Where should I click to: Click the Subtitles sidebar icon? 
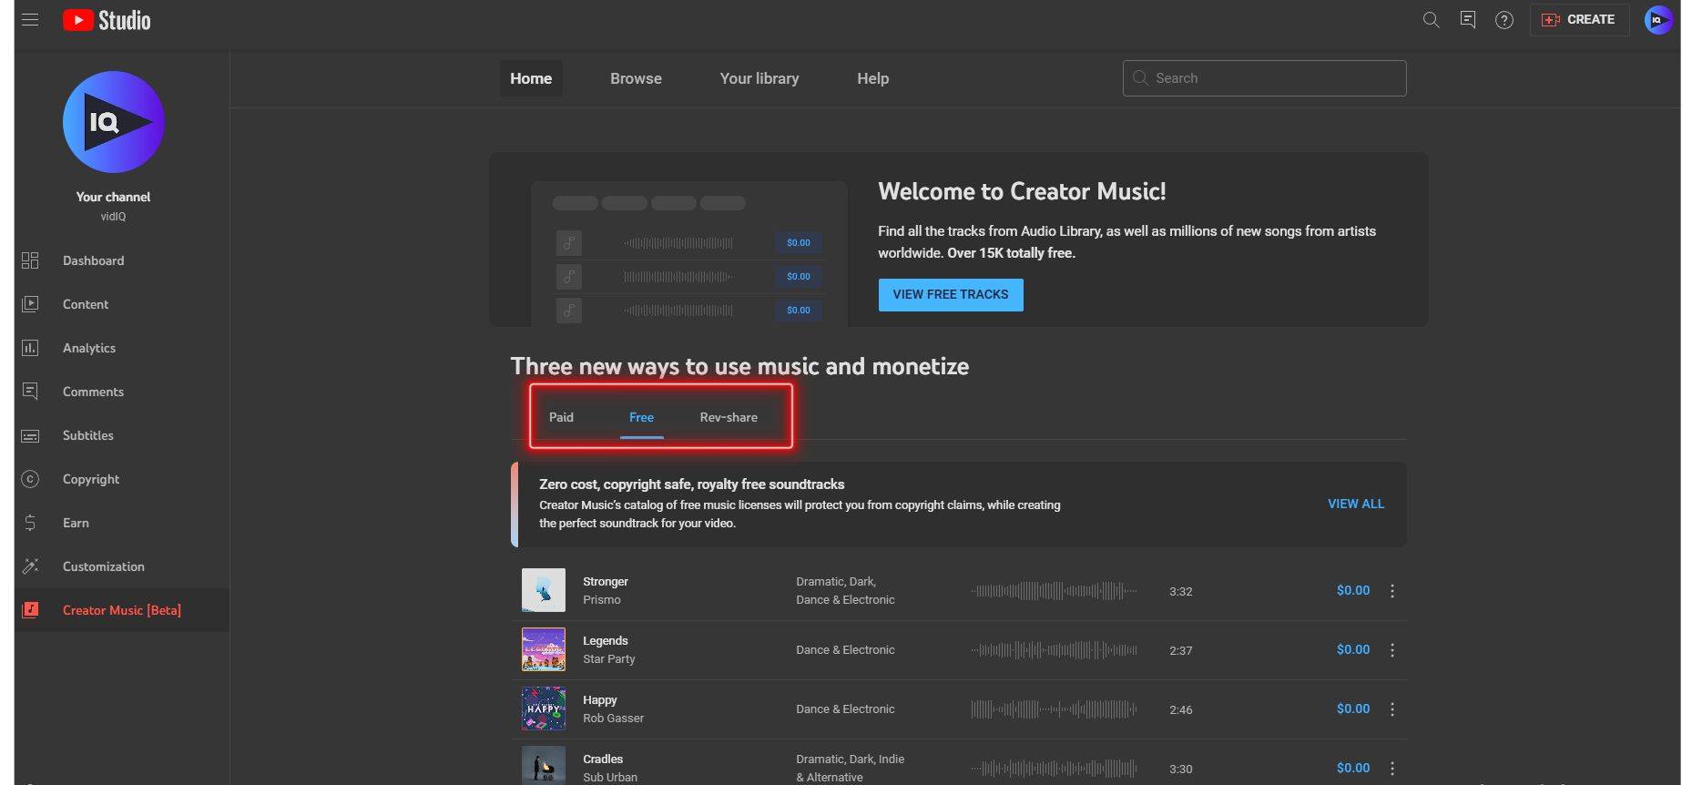(30, 435)
